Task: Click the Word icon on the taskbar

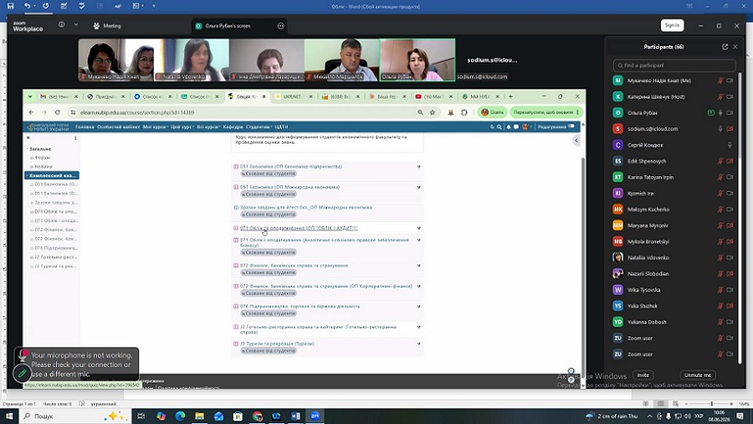Action: coord(296,416)
